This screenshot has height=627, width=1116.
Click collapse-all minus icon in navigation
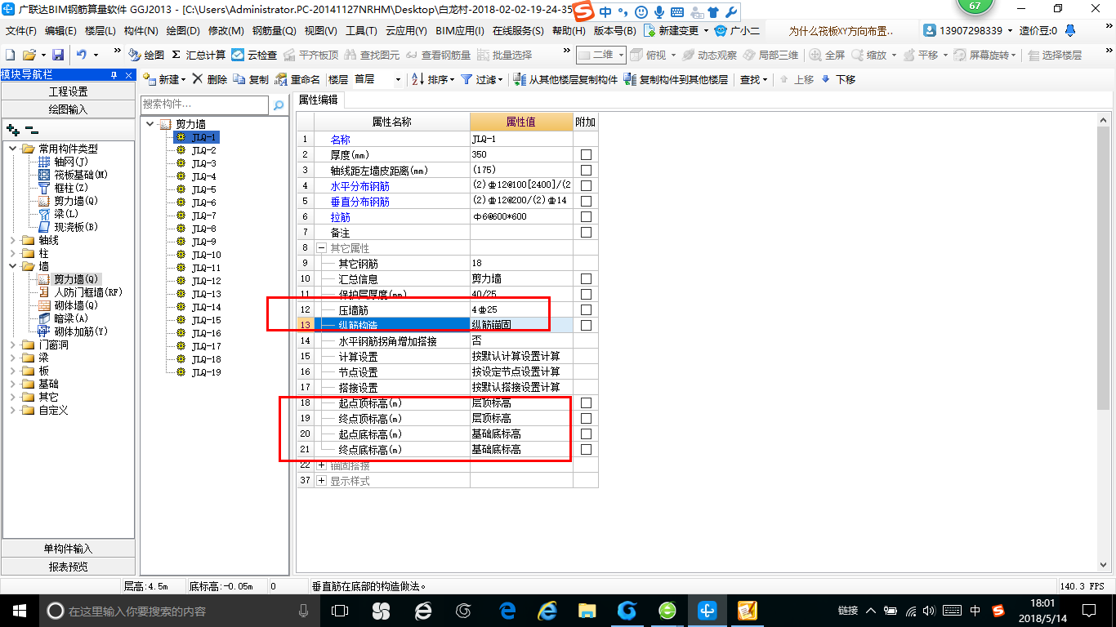pos(31,129)
